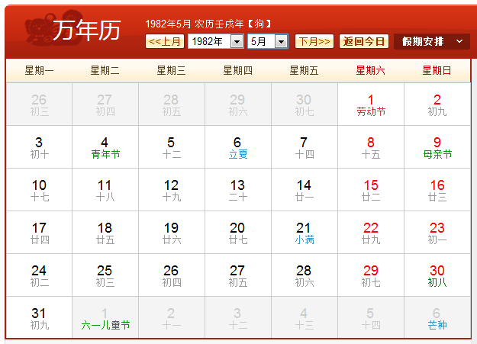The height and width of the screenshot is (344, 477).
Task: Select May 26 初四 cell
Action: [x=172, y=275]
